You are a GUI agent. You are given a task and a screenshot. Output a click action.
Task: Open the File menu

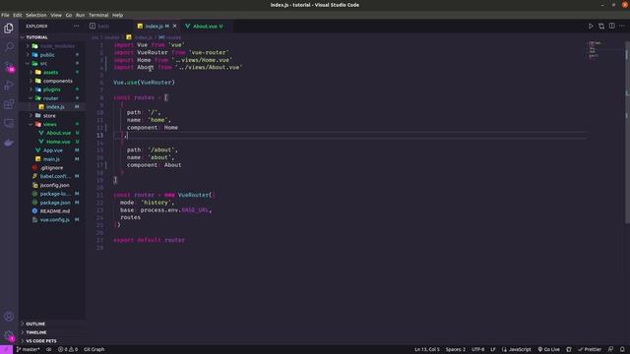5,16
